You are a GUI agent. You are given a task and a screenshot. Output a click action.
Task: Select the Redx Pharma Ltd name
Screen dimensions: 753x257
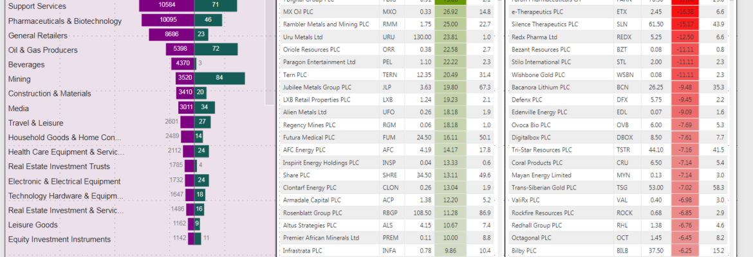(x=534, y=37)
